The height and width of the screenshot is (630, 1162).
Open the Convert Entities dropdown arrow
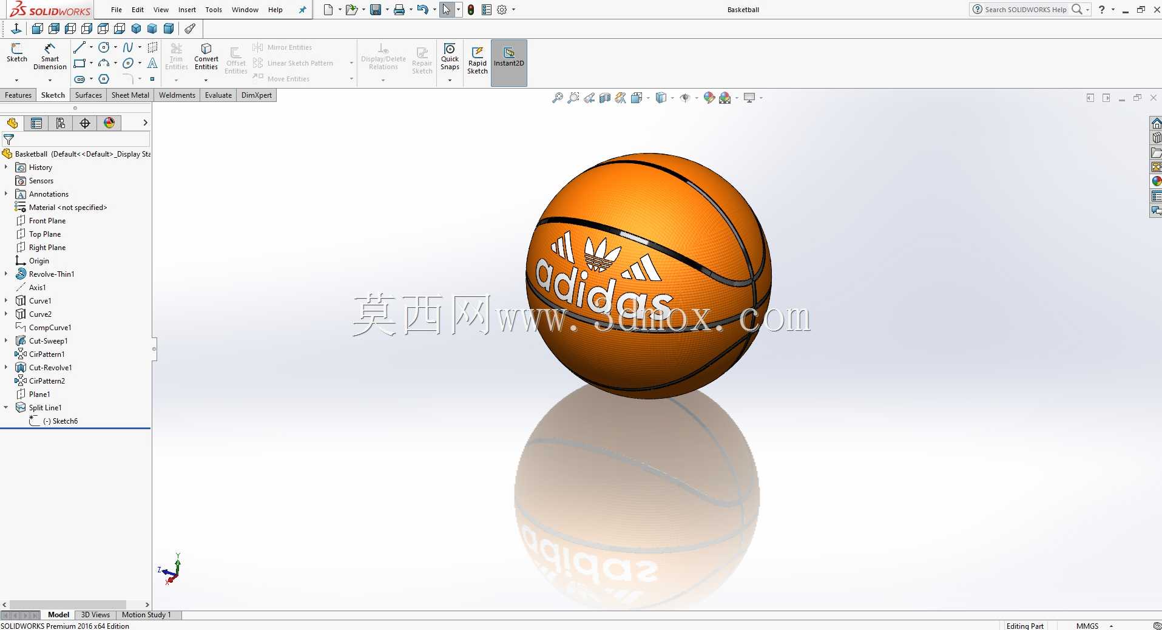[206, 80]
